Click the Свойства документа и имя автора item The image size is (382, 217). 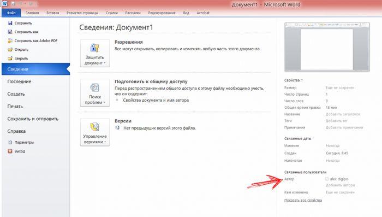click(156, 100)
